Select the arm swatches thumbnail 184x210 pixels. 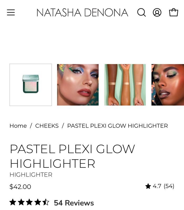[125, 85]
